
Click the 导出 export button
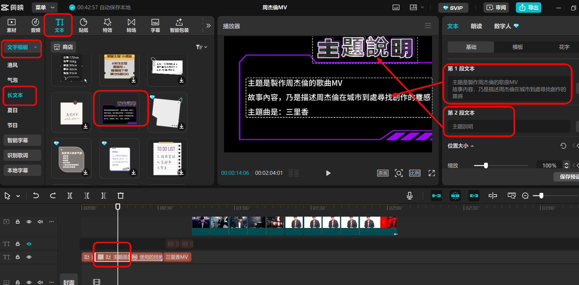529,8
